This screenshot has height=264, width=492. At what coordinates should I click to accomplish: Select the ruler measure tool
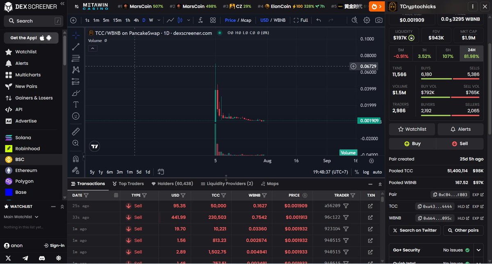[76, 132]
